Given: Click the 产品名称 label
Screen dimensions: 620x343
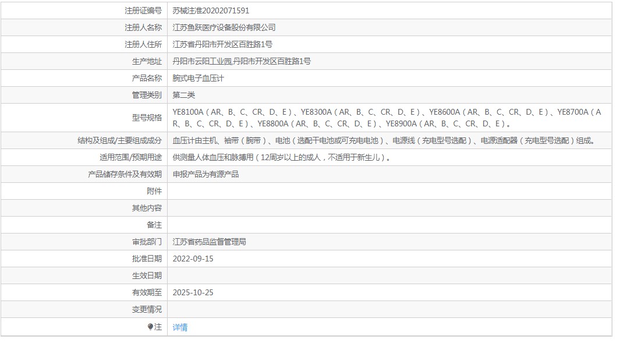Looking at the screenshot, I should coord(147,79).
